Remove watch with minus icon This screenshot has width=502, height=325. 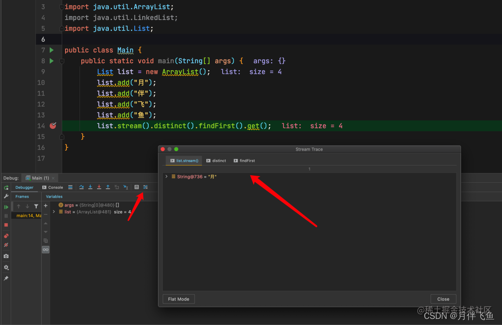(46, 214)
